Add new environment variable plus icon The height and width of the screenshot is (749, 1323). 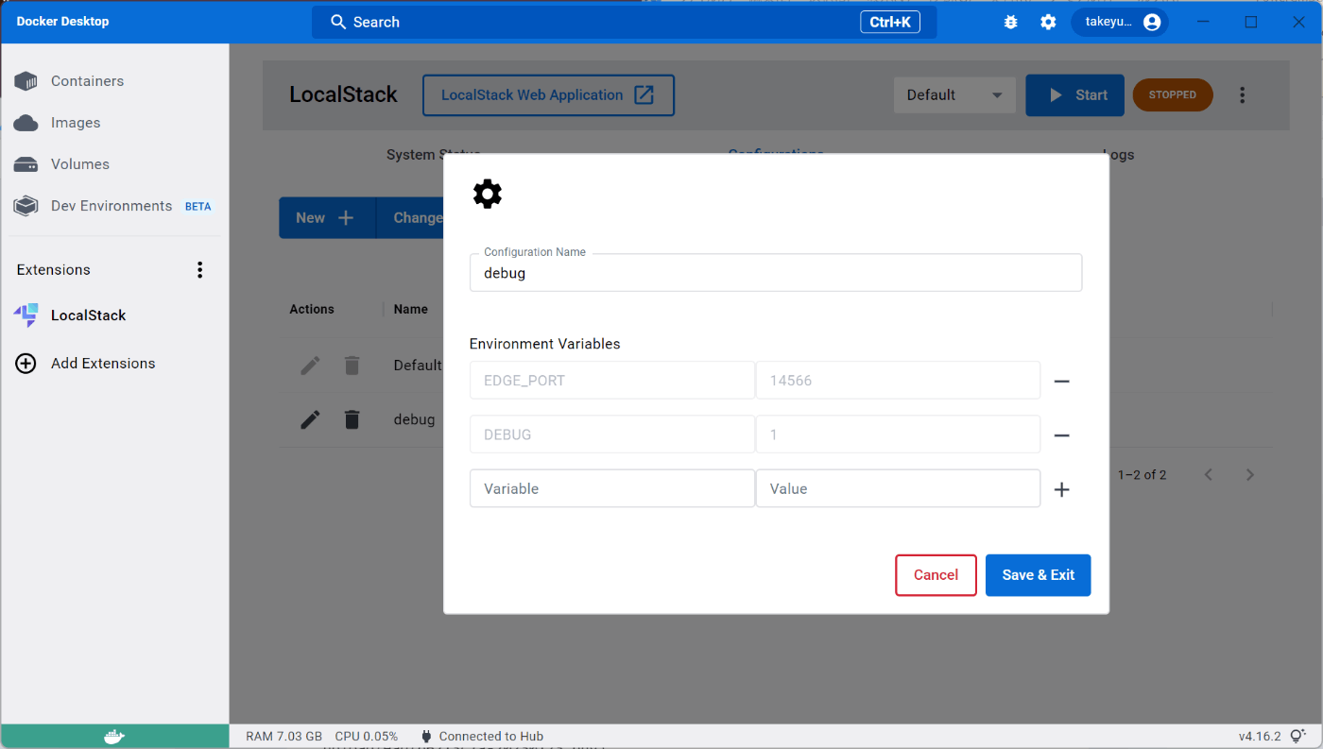[1061, 489]
